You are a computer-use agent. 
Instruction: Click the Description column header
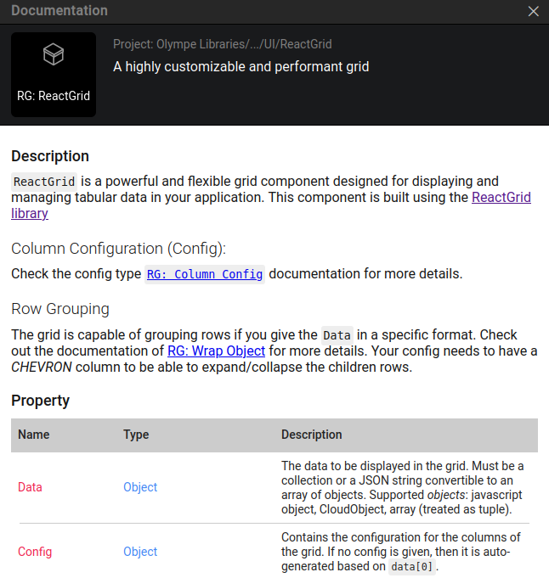312,435
